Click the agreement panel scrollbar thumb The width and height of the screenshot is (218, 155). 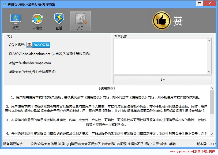pyautogui.click(x=212, y=102)
